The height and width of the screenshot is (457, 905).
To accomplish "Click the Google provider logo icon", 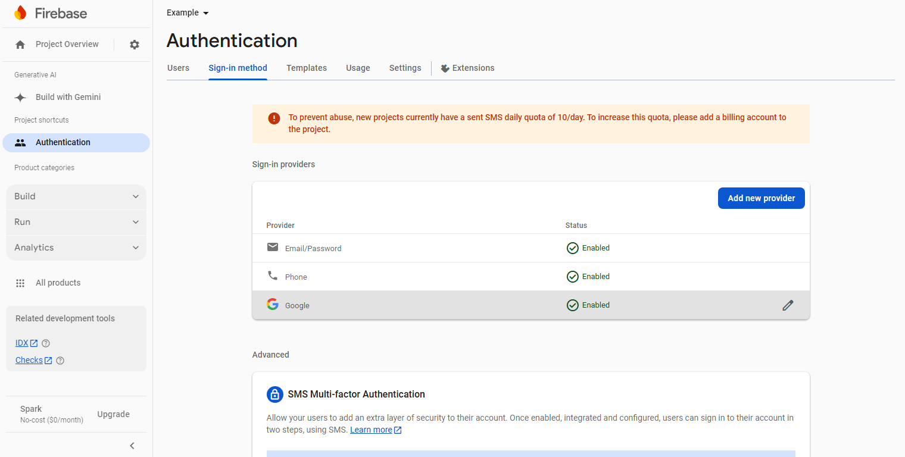I will coord(273,305).
